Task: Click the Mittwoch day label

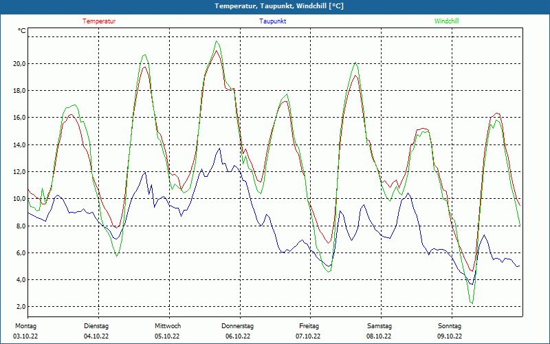Action: pos(168,326)
